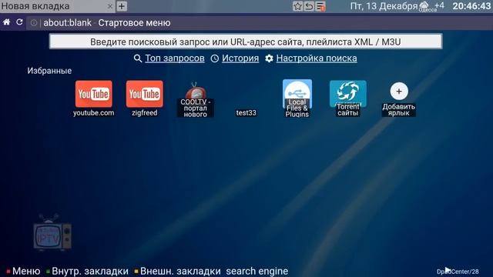Reload the page with refresh icon
493x277 pixels.
coord(19,22)
